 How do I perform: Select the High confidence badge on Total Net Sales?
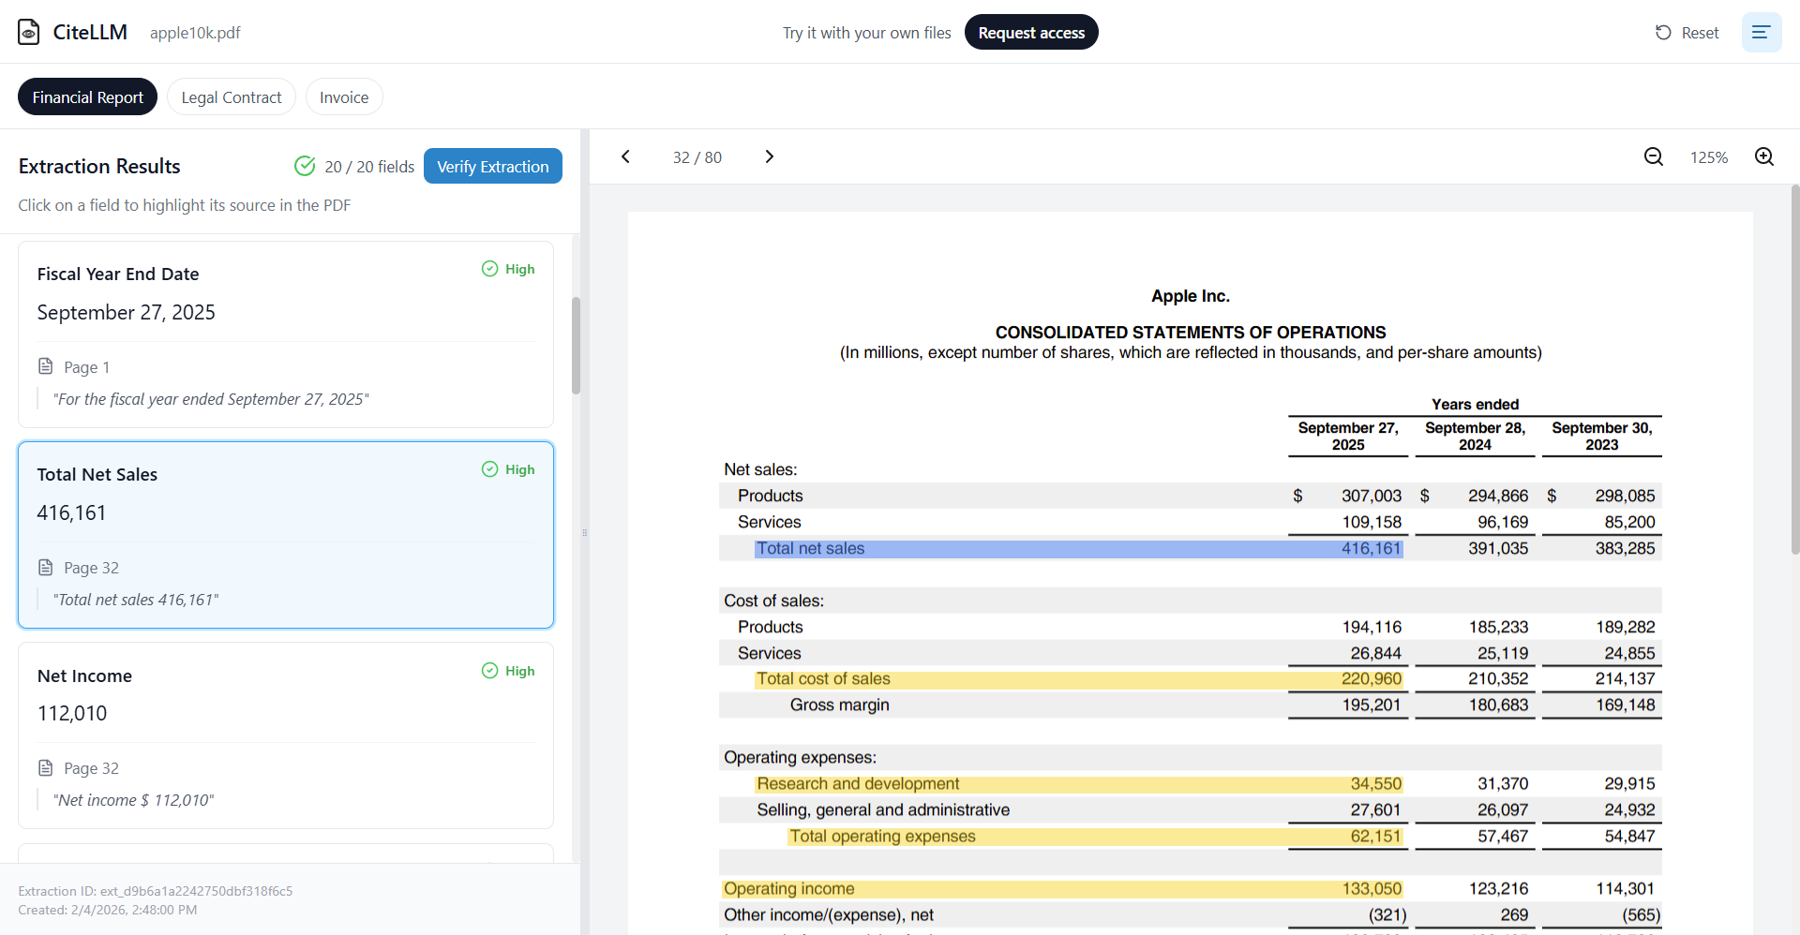pyautogui.click(x=507, y=468)
